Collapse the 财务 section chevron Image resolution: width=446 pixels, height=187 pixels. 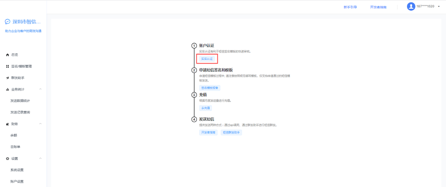[x=40, y=124]
